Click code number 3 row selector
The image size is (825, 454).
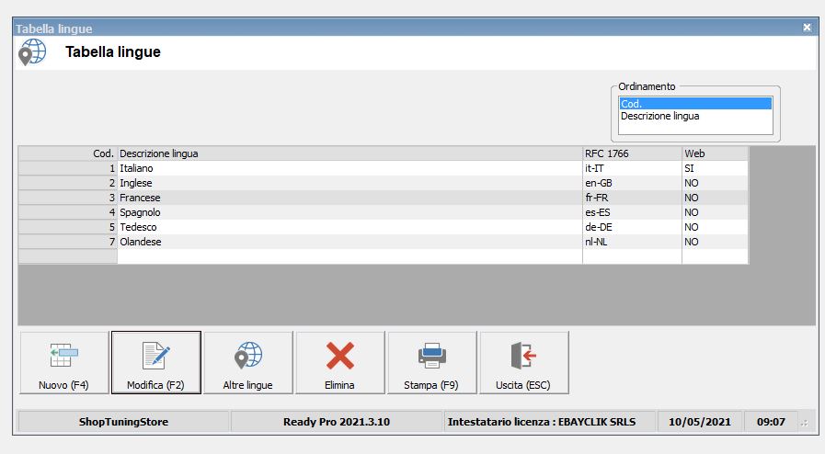pos(68,198)
